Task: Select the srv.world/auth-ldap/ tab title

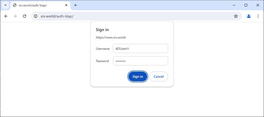Action: [33, 5]
